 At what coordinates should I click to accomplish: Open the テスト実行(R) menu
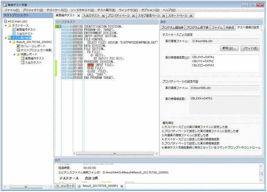106,10
